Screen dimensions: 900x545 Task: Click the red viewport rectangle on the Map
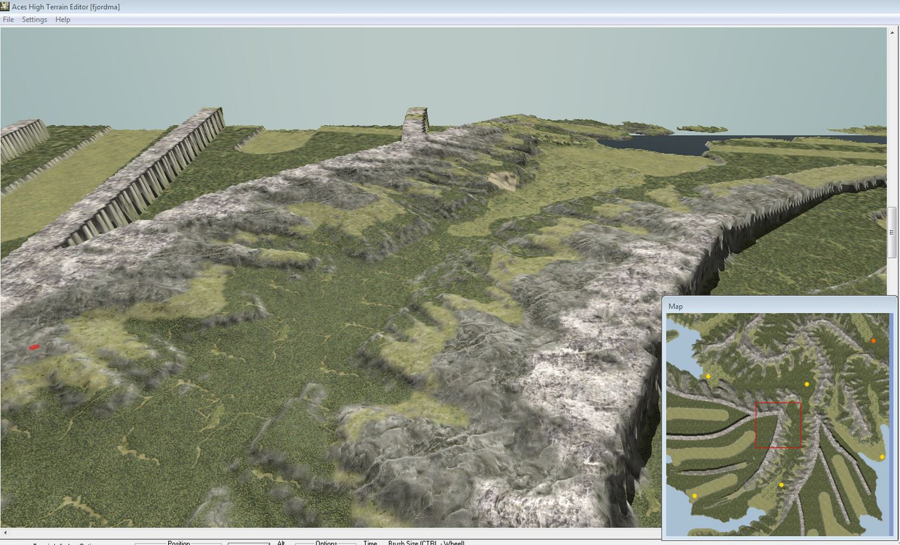[778, 425]
